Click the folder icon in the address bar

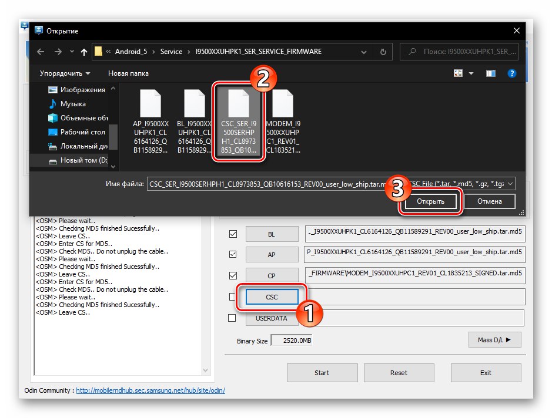(98, 52)
